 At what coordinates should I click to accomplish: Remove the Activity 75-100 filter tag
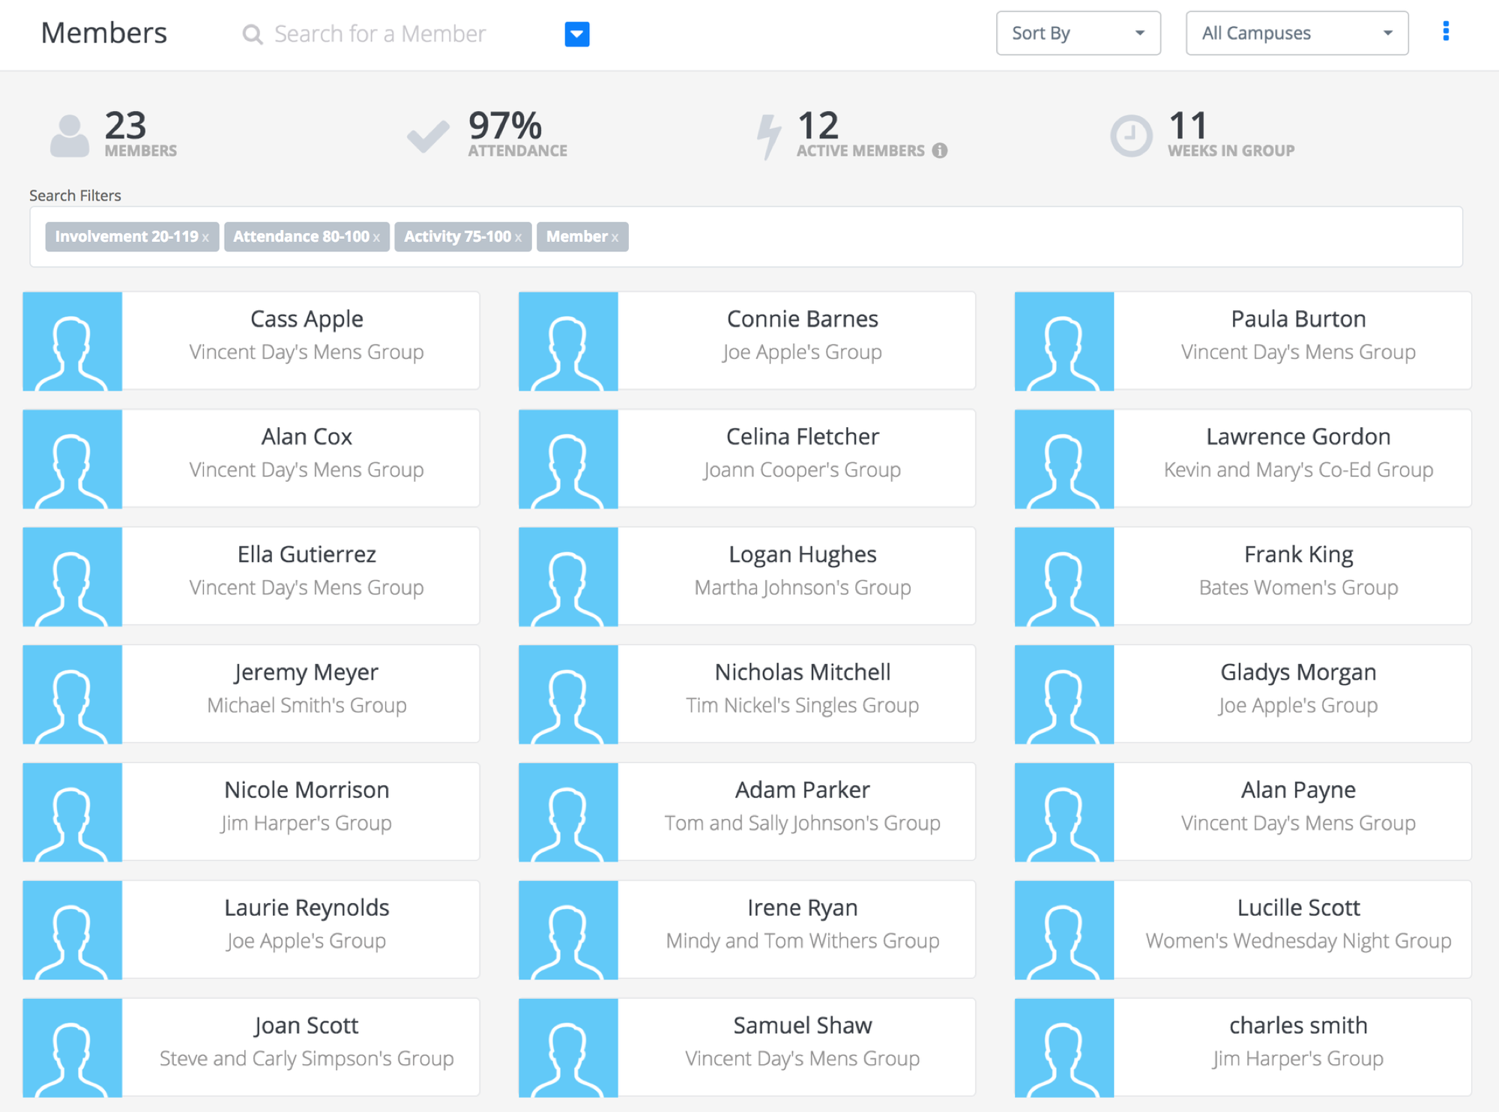pos(518,238)
